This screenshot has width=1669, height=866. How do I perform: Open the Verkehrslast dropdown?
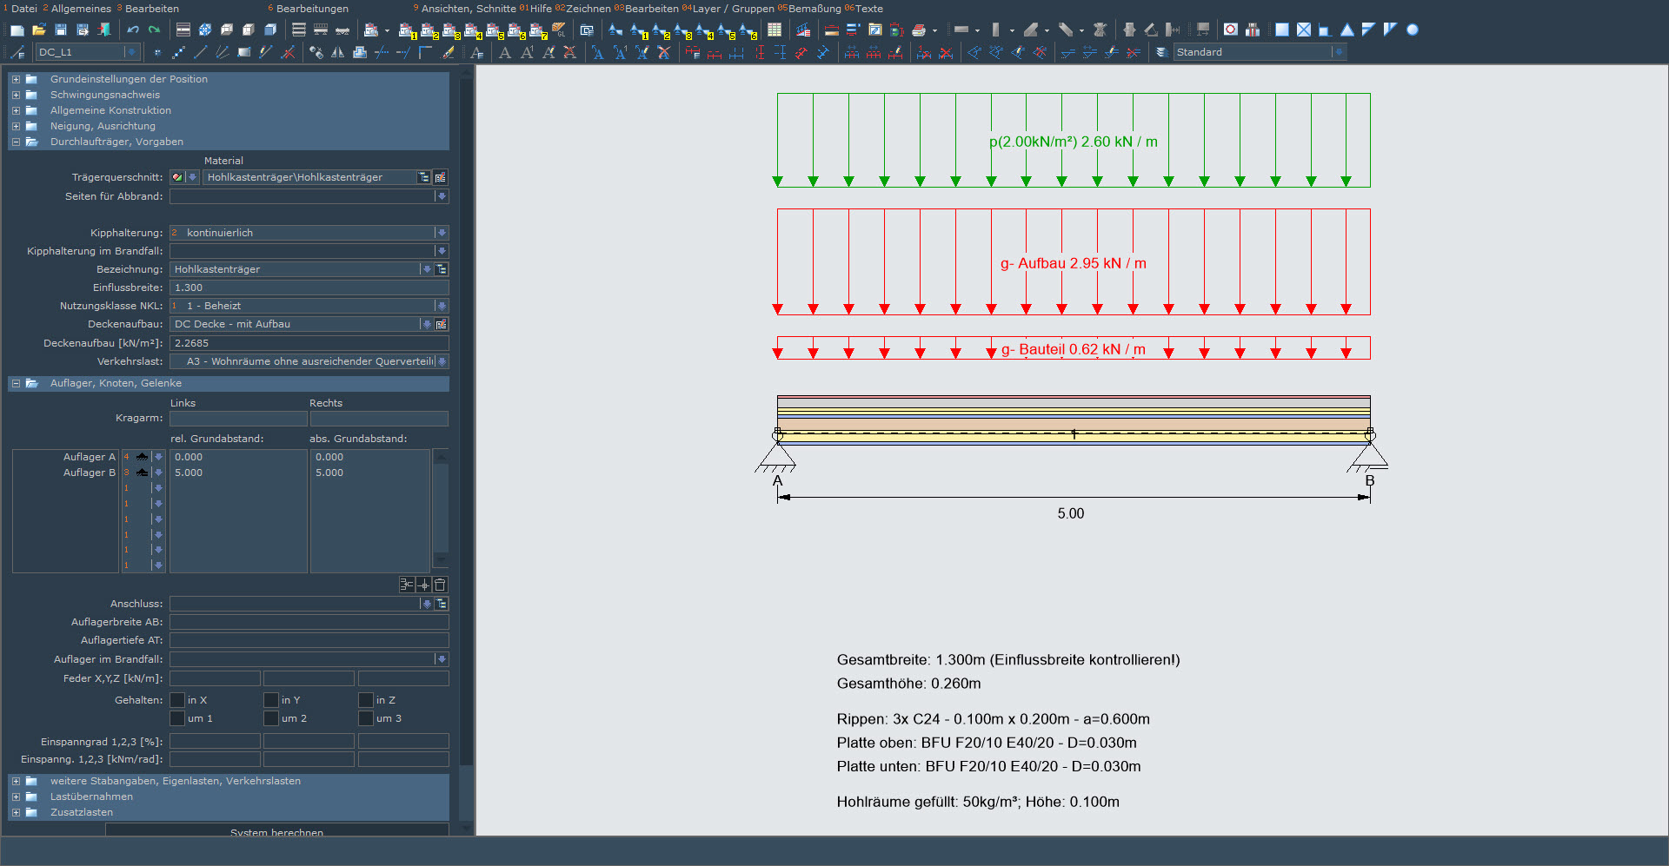tap(442, 361)
